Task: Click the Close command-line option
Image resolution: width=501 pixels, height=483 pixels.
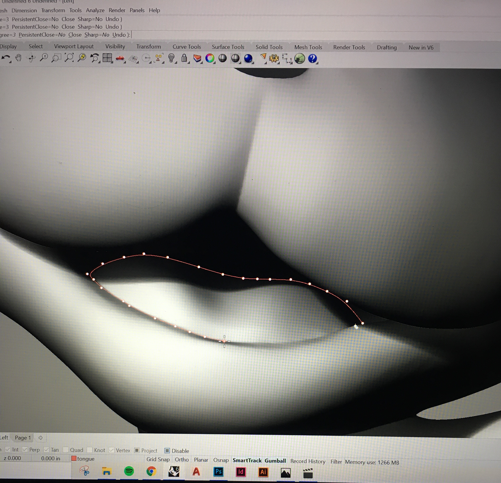Action: pyautogui.click(x=75, y=35)
